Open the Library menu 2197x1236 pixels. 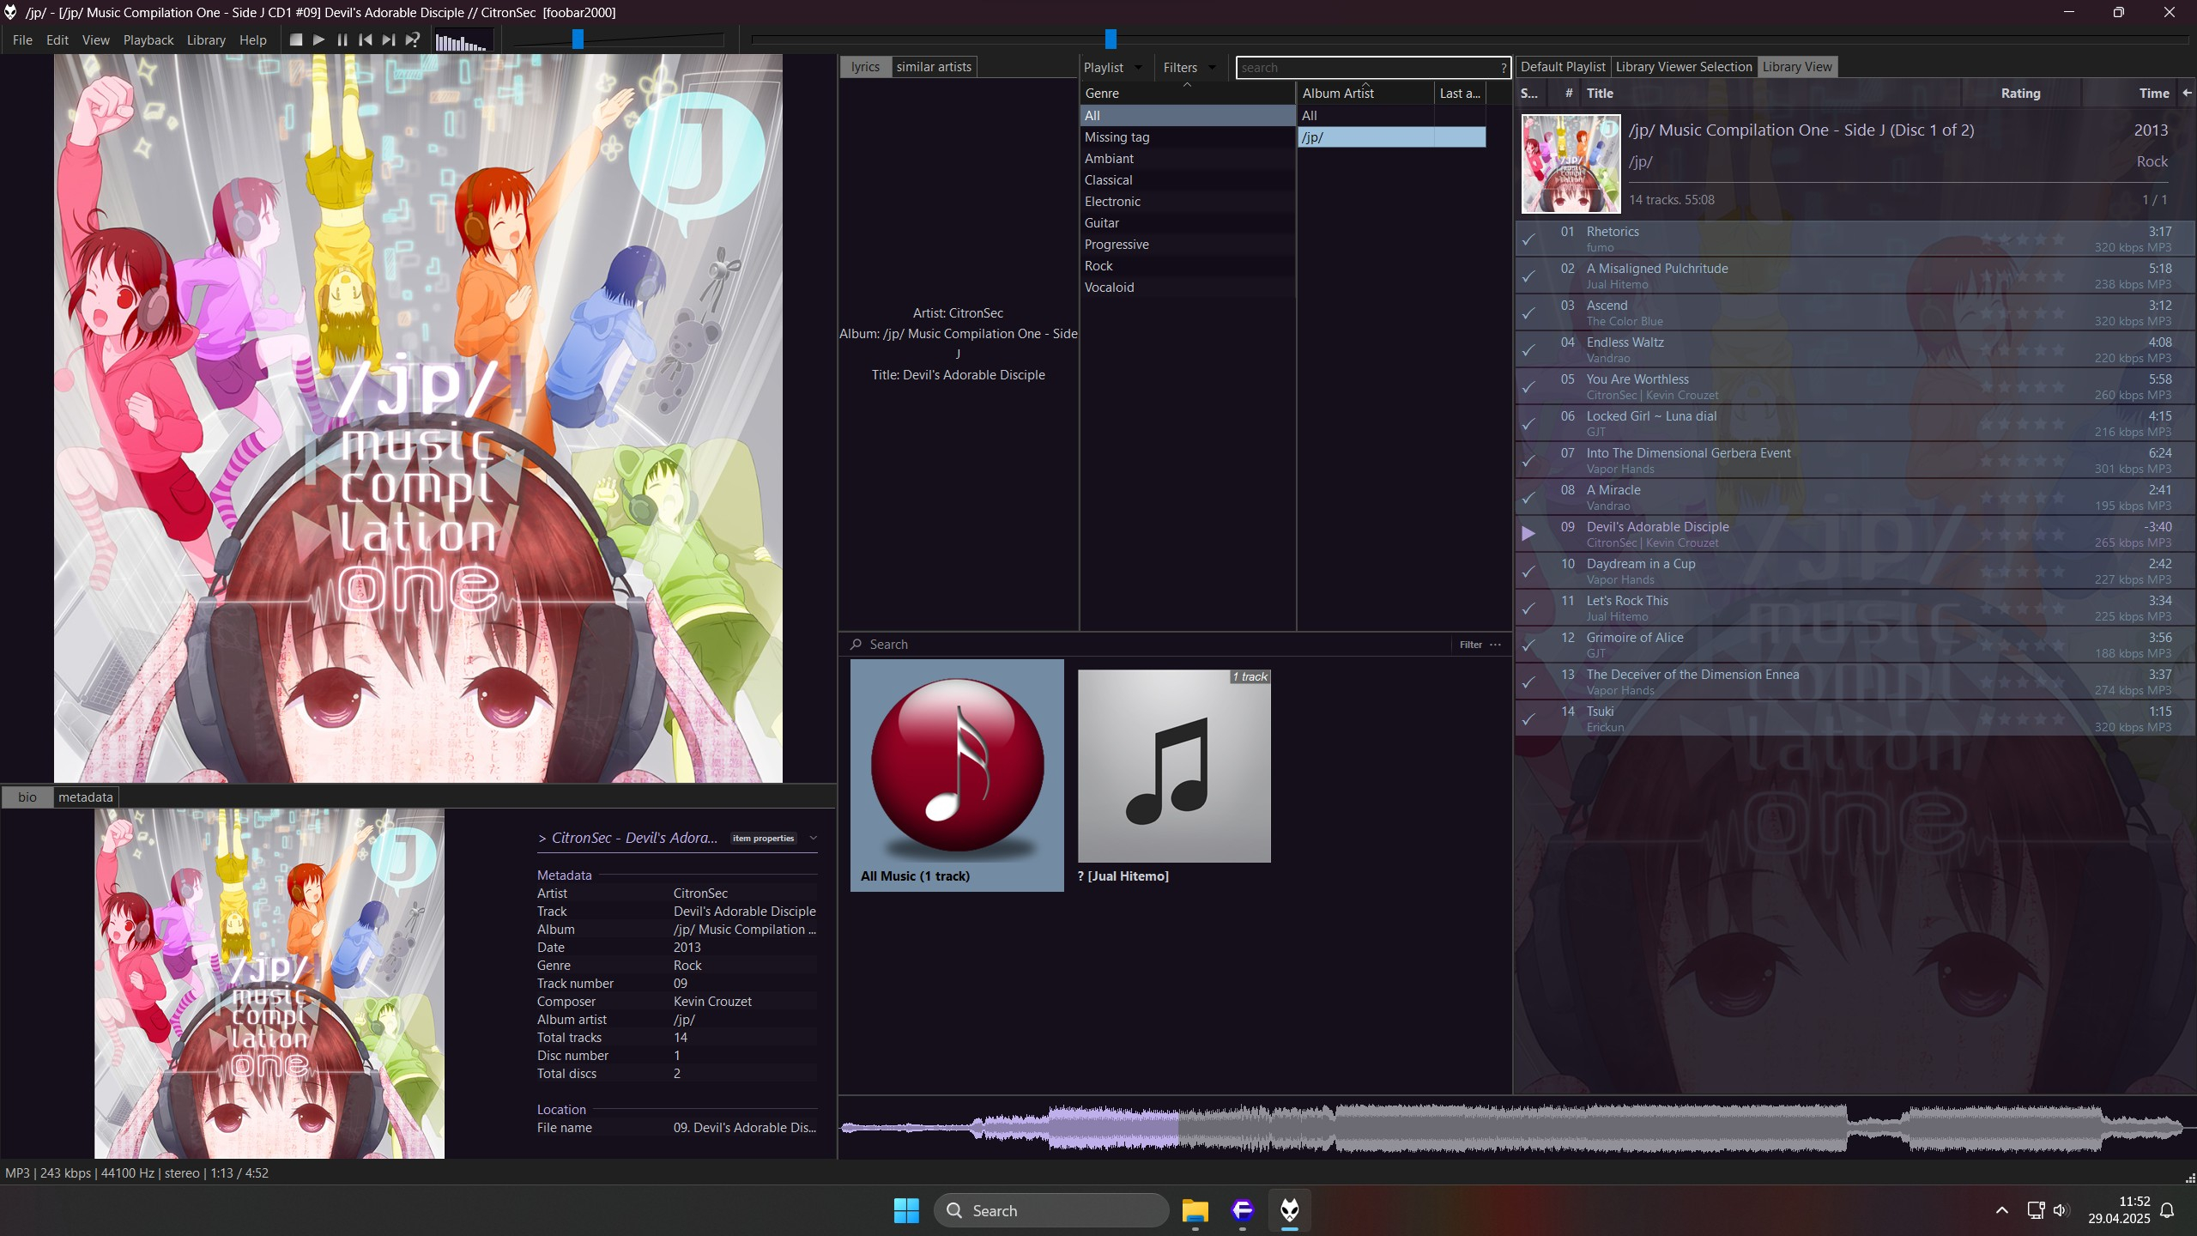[206, 39]
